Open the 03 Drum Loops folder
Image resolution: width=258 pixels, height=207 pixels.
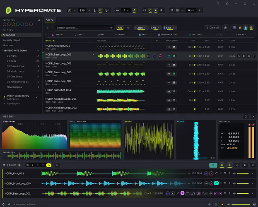15,66
